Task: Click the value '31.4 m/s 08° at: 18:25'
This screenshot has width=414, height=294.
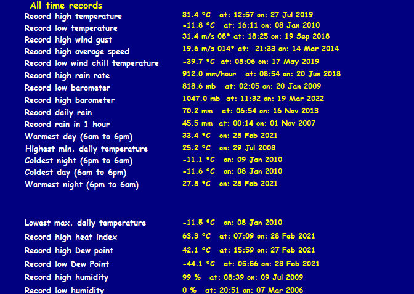Action: 225,36
